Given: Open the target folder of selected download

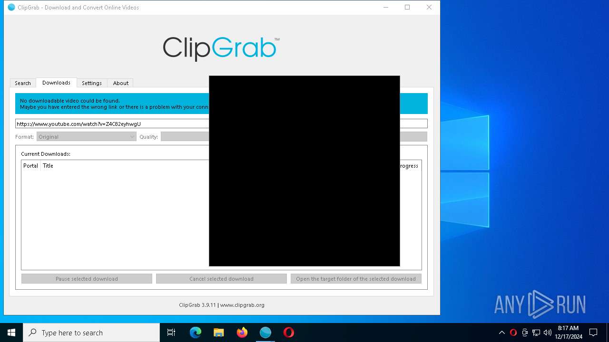Looking at the screenshot, I should coord(356,279).
